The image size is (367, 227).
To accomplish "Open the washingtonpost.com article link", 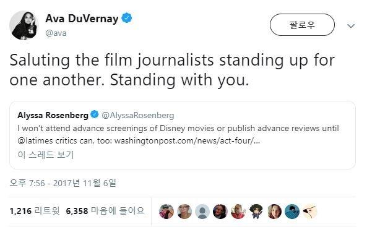I will [x=188, y=140].
